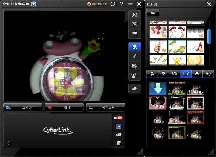This screenshot has height=157, width=216.
Task: Open the settings wrench icon
Action: (x=135, y=15)
